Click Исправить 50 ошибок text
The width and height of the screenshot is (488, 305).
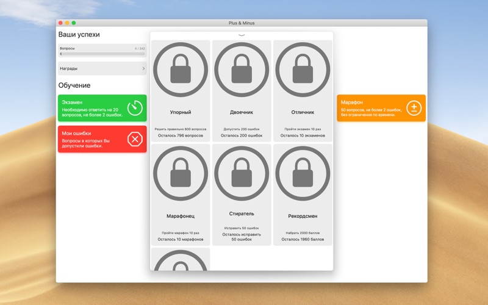pos(242,228)
